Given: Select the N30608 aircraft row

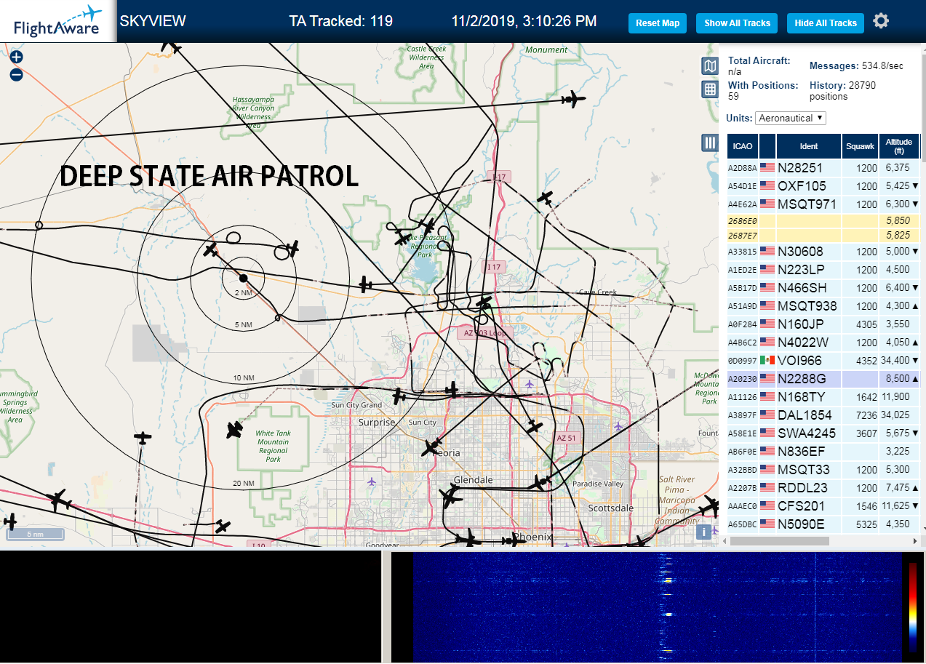Looking at the screenshot, I should tap(823, 251).
